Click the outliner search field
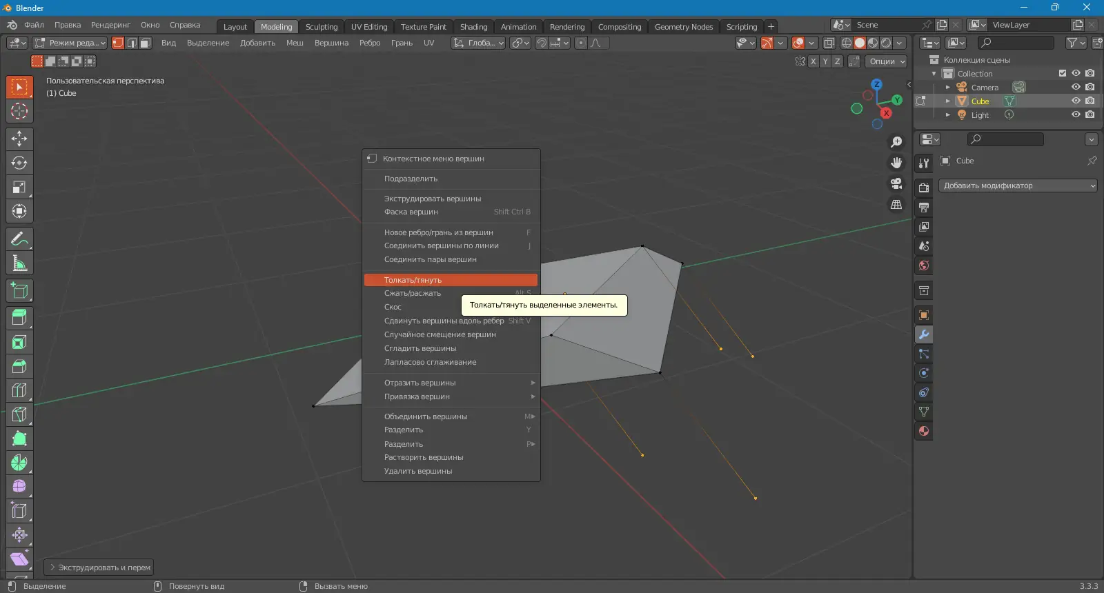This screenshot has width=1104, height=593. click(x=1016, y=43)
